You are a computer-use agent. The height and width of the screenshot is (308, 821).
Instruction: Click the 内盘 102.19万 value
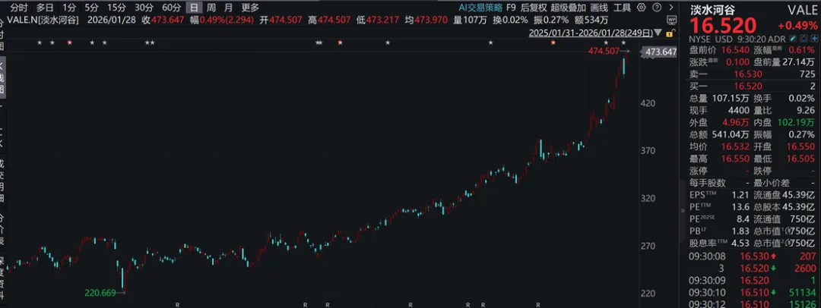(797, 123)
